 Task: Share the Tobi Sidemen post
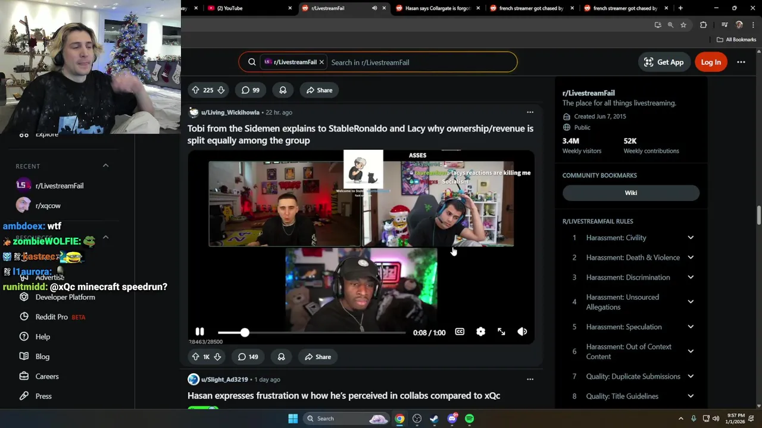[x=317, y=357]
